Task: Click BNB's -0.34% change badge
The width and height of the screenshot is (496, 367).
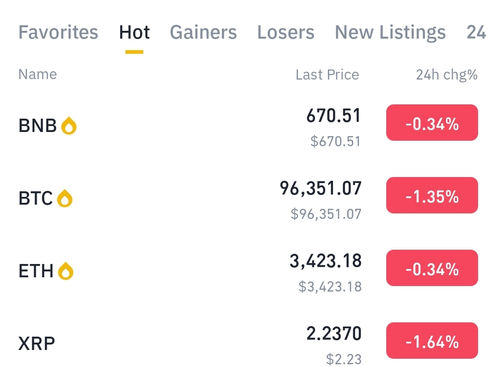Action: point(432,123)
